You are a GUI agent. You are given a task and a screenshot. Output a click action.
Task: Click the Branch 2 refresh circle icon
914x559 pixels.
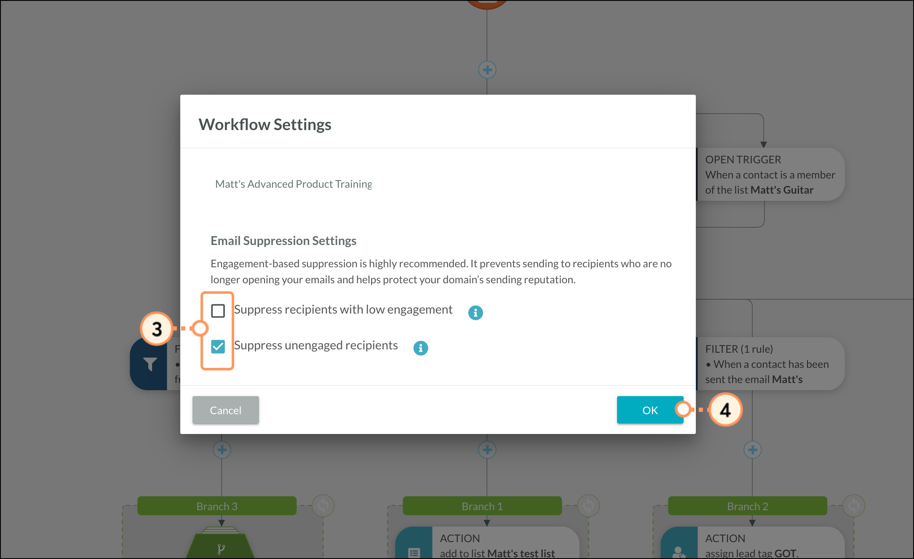(x=853, y=506)
